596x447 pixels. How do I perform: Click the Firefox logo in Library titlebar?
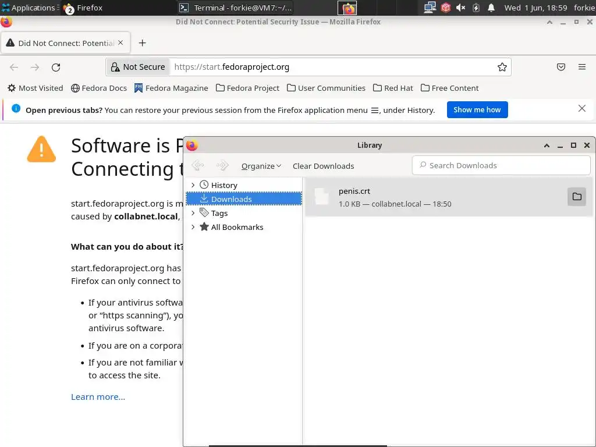pyautogui.click(x=192, y=145)
